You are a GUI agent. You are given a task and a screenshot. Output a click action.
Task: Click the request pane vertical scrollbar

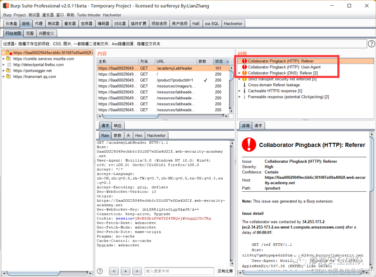tap(232, 203)
